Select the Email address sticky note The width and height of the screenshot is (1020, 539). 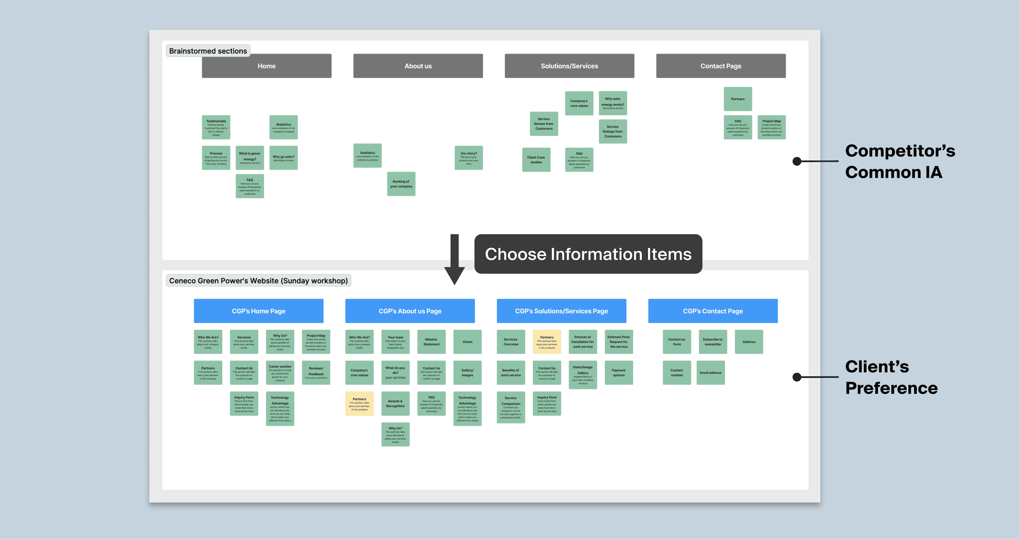pyautogui.click(x=711, y=373)
